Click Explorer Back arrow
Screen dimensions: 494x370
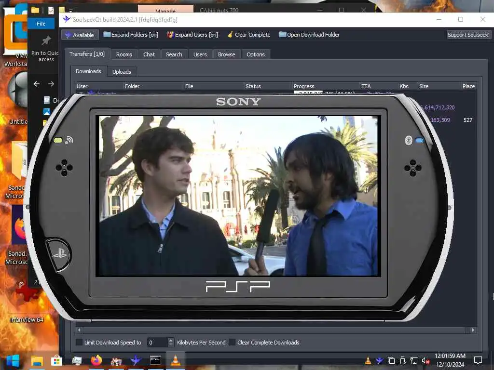tap(37, 84)
